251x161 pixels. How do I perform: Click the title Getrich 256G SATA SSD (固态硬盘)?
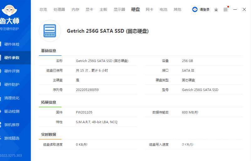point(108,31)
